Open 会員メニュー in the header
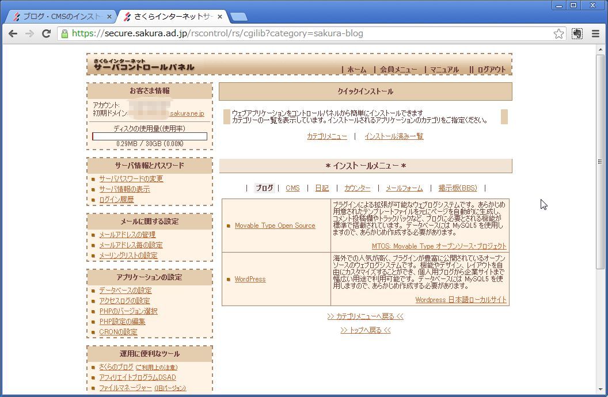 [398, 70]
